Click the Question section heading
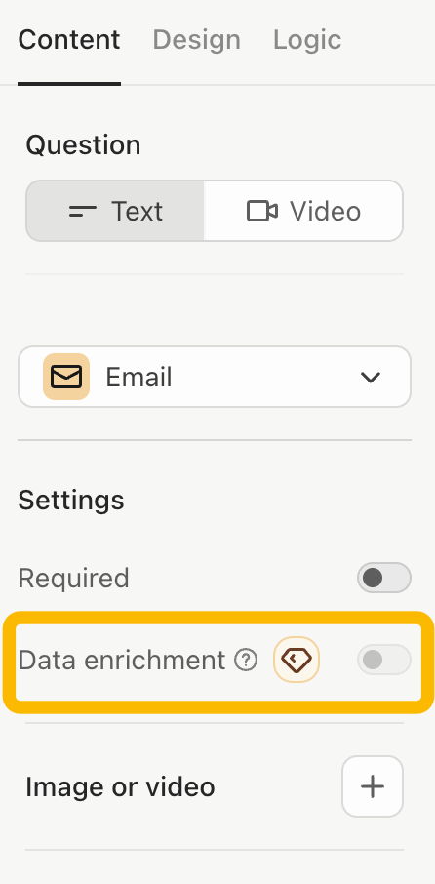 coord(84,144)
